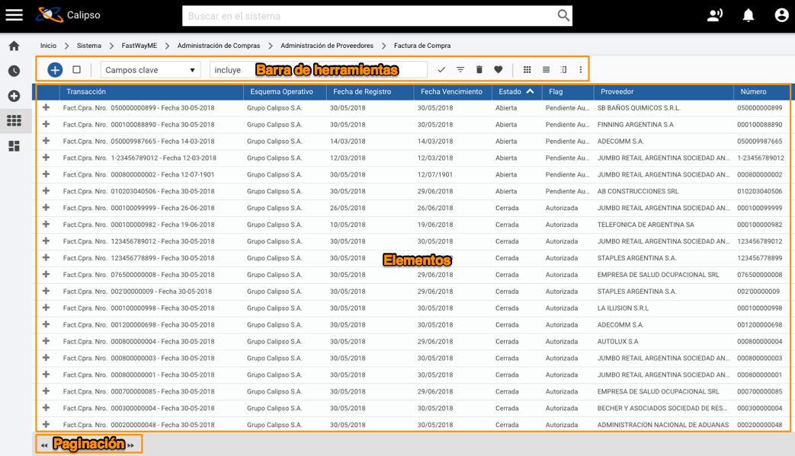
Task: Switch to grid view icon
Action: pyautogui.click(x=527, y=70)
